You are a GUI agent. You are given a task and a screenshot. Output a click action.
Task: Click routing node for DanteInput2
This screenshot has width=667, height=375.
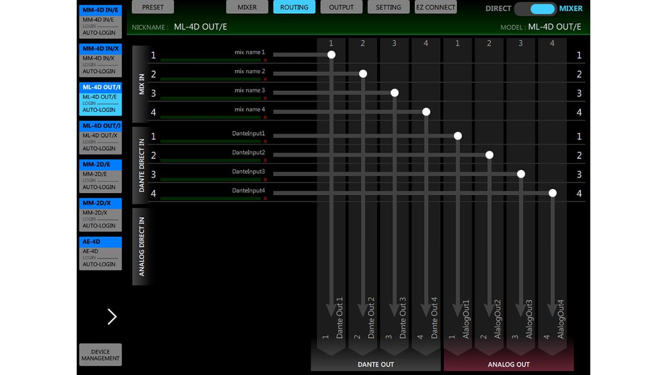point(489,155)
